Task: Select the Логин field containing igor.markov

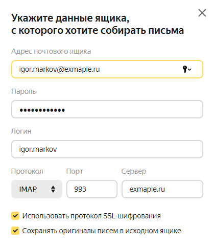Action: pyautogui.click(x=107, y=149)
